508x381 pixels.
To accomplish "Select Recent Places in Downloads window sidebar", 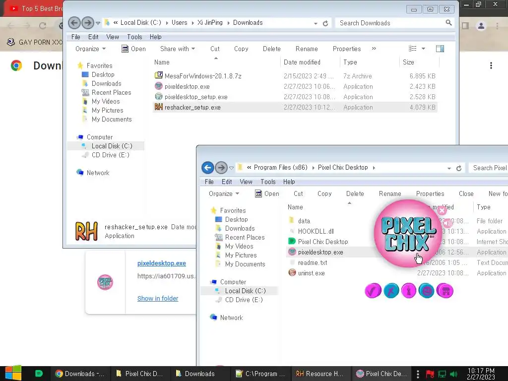I will 111,93.
